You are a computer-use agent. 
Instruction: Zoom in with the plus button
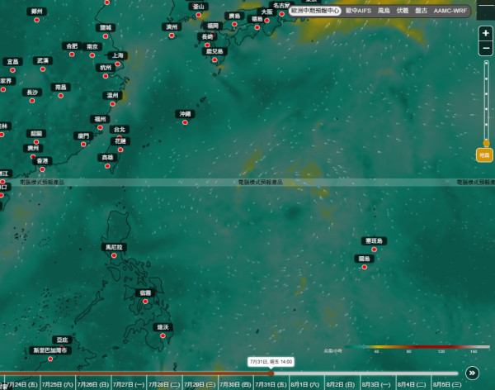(x=486, y=33)
